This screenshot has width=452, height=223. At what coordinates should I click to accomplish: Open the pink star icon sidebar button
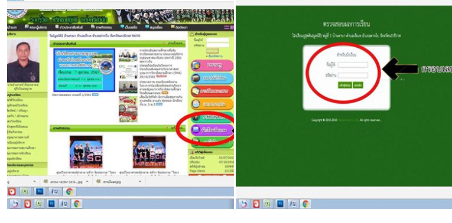(212, 65)
